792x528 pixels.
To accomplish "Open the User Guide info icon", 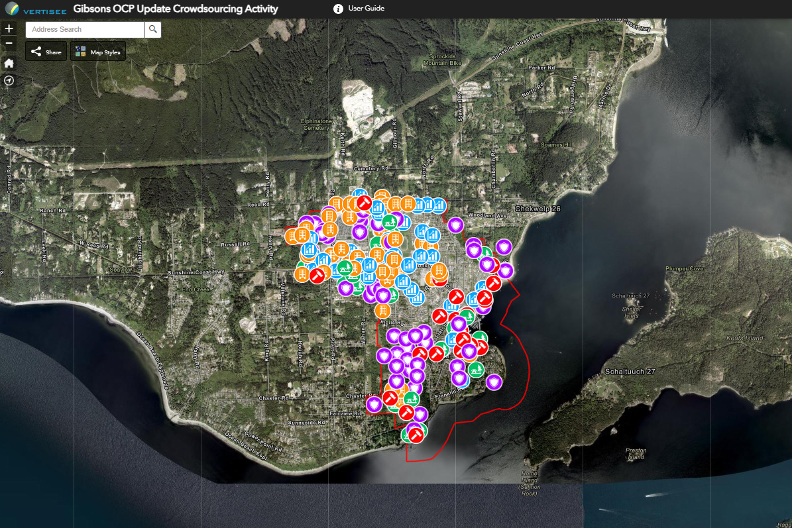I will (338, 9).
